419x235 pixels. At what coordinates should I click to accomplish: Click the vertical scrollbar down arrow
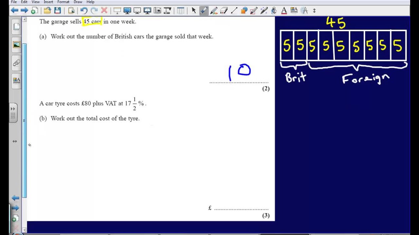[24, 230]
